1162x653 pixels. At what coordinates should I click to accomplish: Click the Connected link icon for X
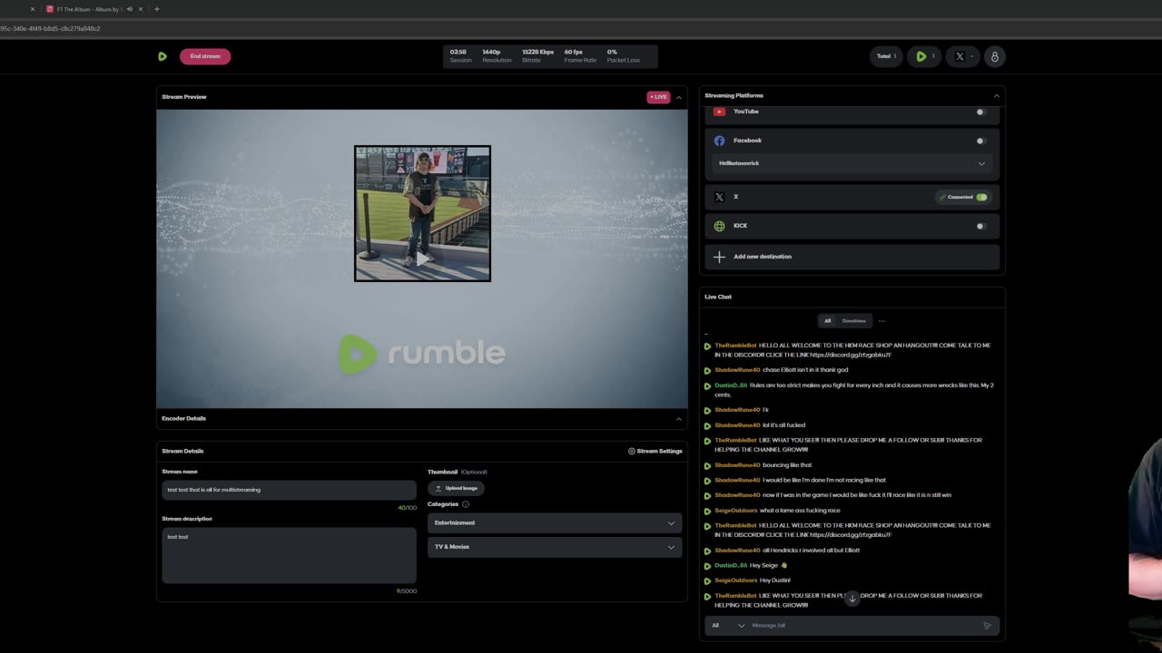tap(943, 197)
